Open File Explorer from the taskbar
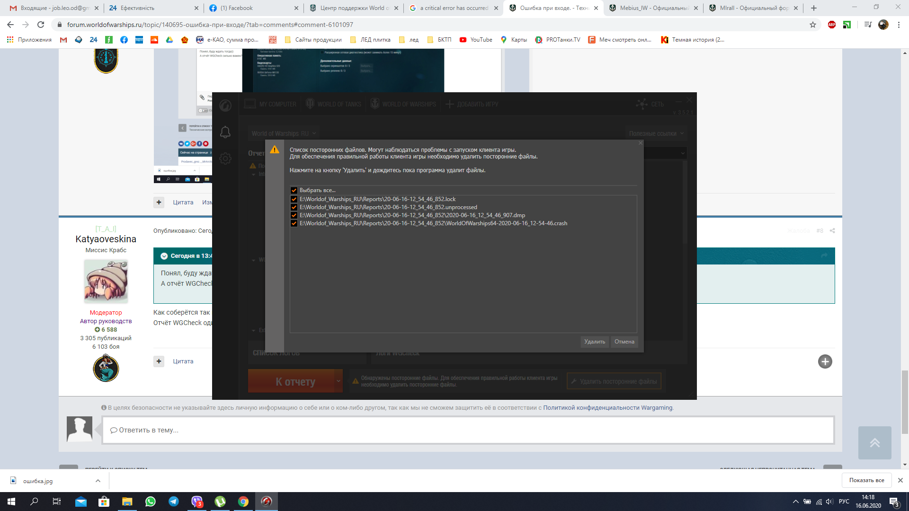Viewport: 909px width, 511px height. point(127,502)
